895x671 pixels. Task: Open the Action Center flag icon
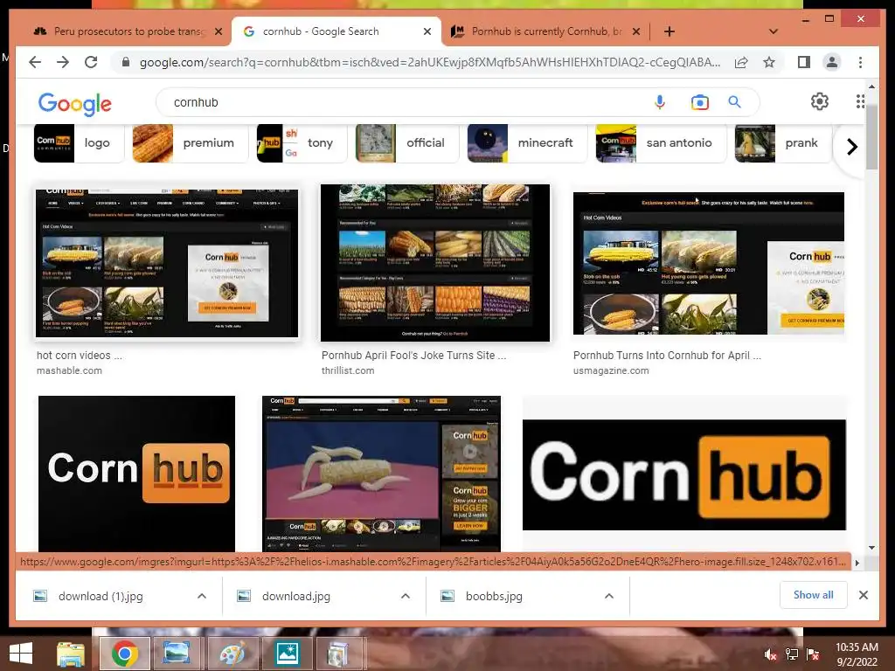pyautogui.click(x=813, y=654)
